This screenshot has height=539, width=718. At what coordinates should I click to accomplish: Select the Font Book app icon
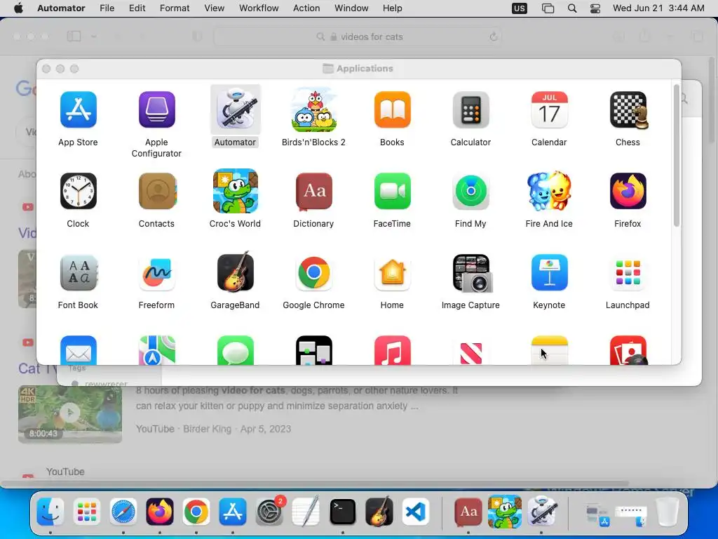79,273
